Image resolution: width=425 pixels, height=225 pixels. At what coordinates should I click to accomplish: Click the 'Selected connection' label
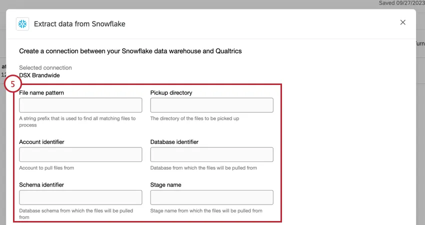click(x=45, y=68)
